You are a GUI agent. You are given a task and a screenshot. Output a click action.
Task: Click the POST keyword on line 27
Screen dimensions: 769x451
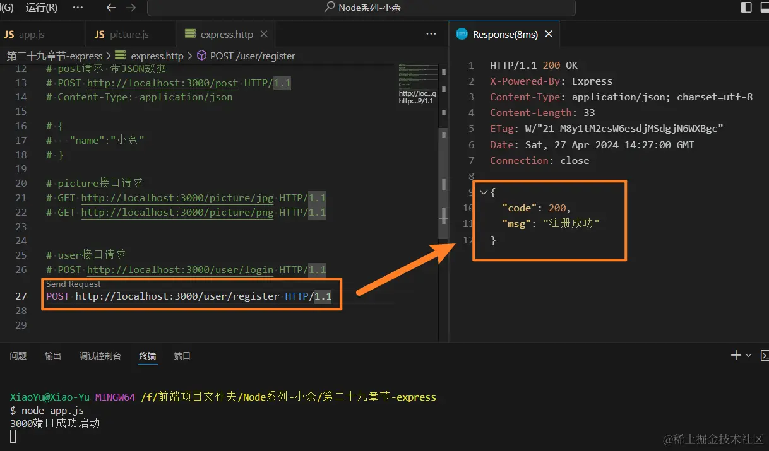pyautogui.click(x=58, y=296)
